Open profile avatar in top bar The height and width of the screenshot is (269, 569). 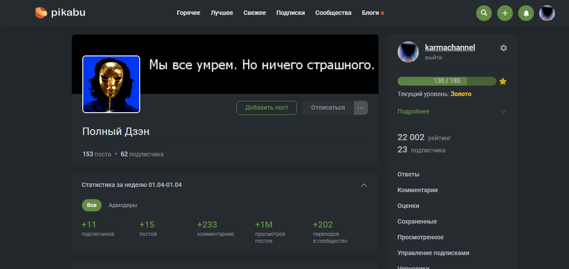click(547, 13)
